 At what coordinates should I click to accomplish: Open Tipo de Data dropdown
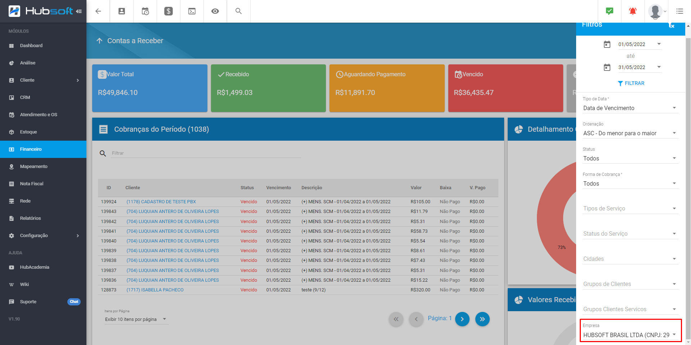(x=631, y=108)
